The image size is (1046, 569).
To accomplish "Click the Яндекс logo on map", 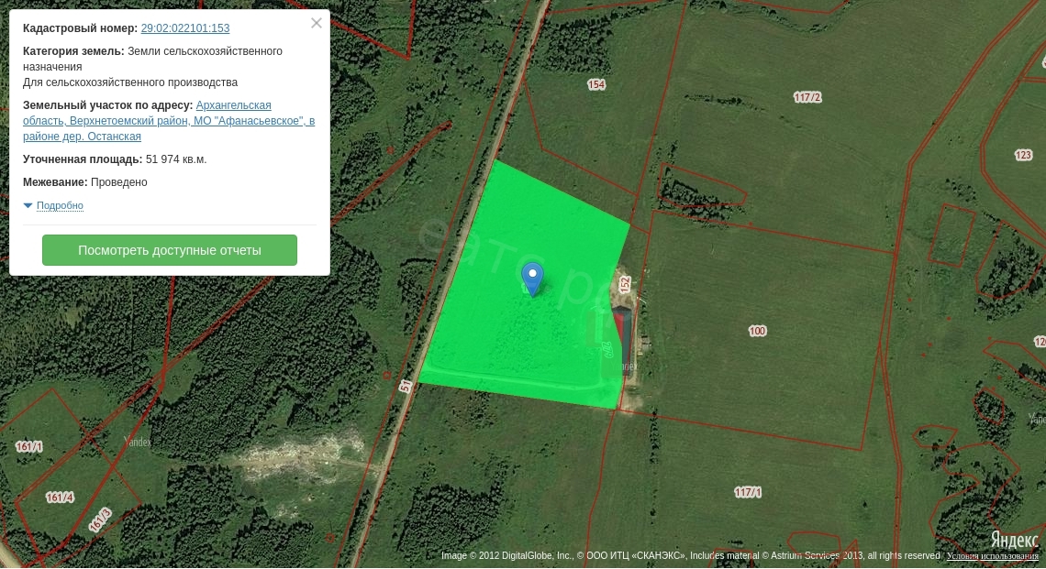I will [x=1014, y=539].
